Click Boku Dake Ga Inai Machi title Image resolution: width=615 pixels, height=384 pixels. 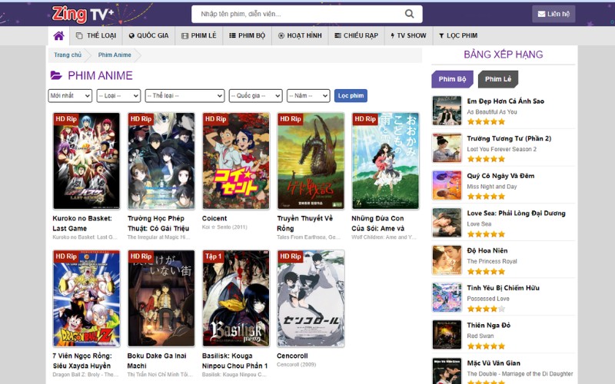coord(157,361)
